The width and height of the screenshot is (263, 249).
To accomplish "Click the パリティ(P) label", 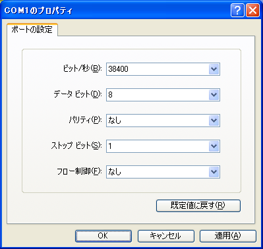I will pos(86,120).
